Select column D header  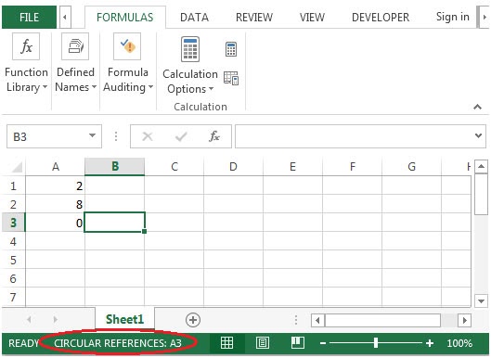pyautogui.click(x=233, y=167)
